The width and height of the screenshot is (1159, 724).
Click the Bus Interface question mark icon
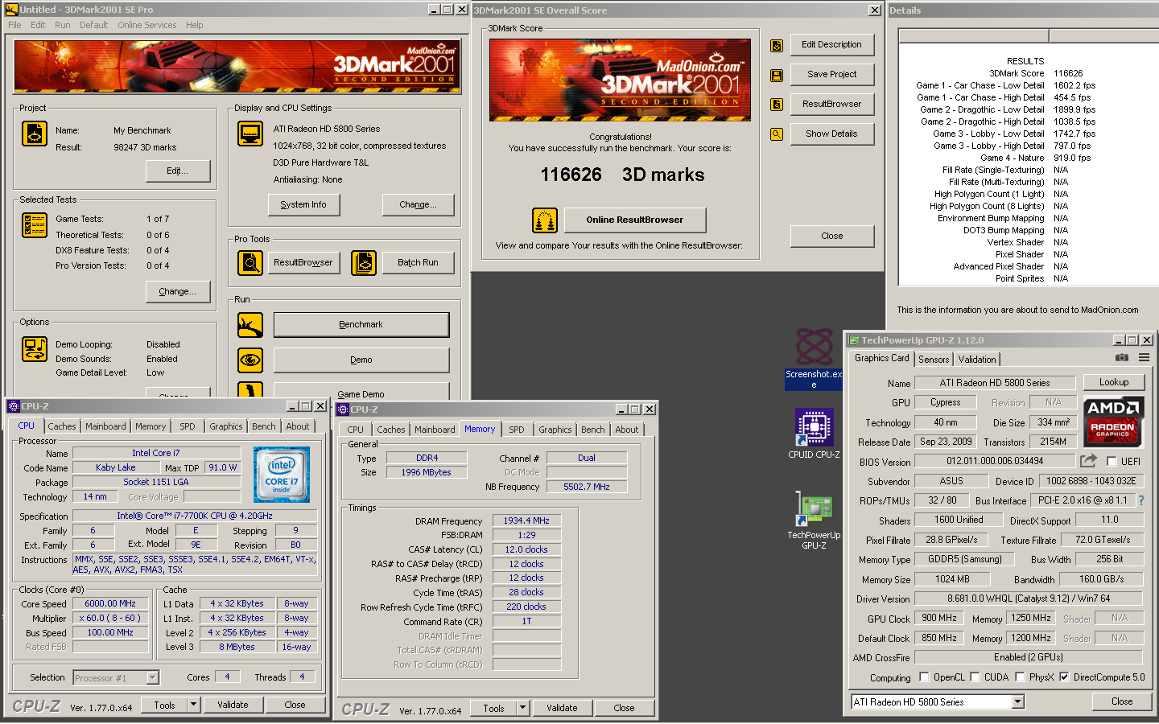coord(1140,500)
